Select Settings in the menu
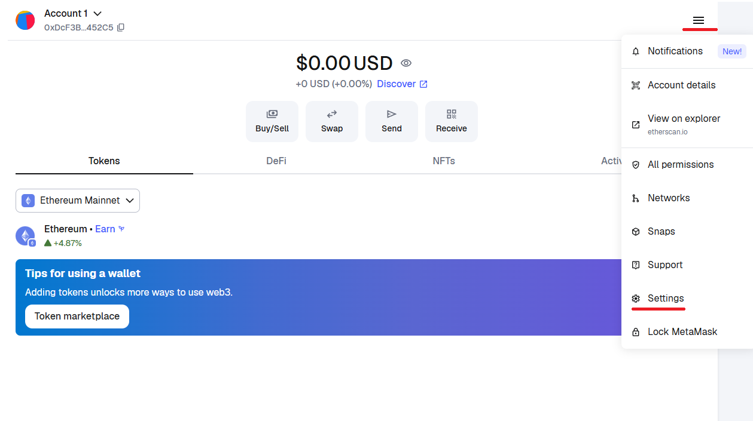This screenshot has height=421, width=753. 665,299
